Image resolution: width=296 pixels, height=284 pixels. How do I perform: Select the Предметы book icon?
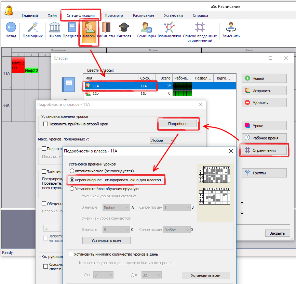pos(72,28)
